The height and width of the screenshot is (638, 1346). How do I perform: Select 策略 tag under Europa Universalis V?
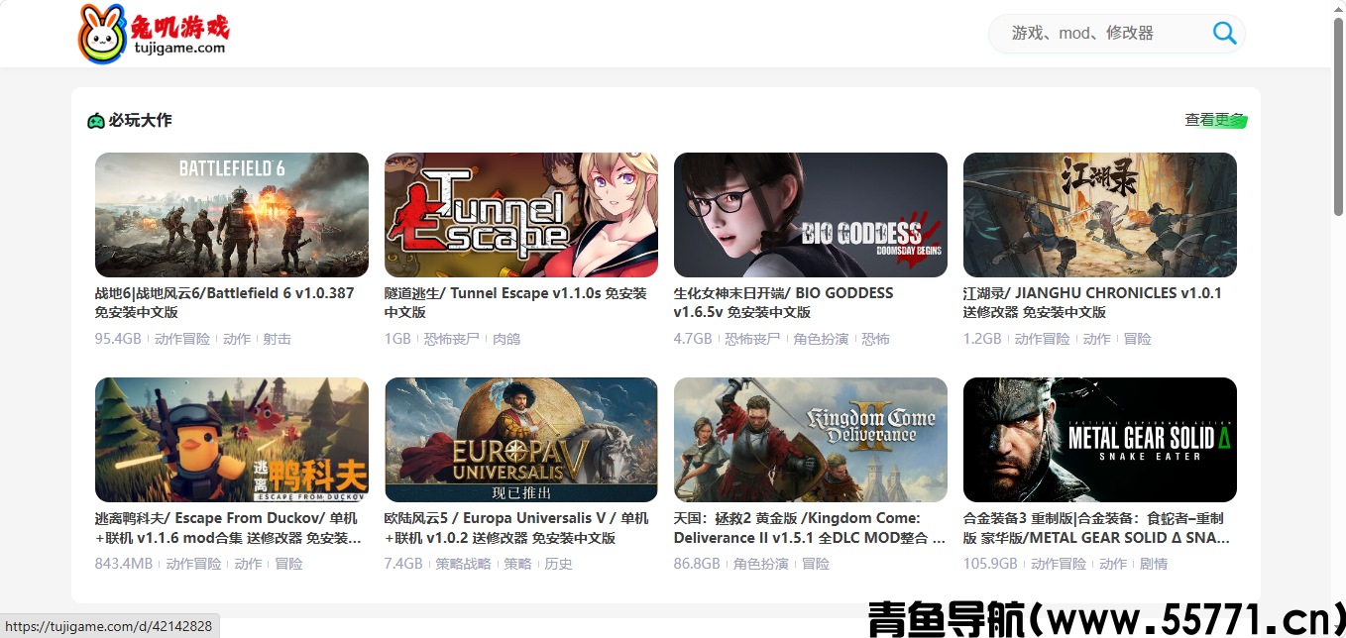[x=518, y=564]
